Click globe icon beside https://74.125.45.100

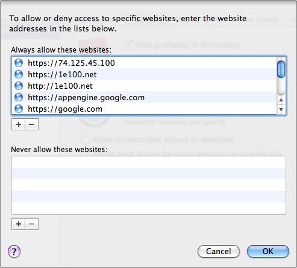[19, 63]
